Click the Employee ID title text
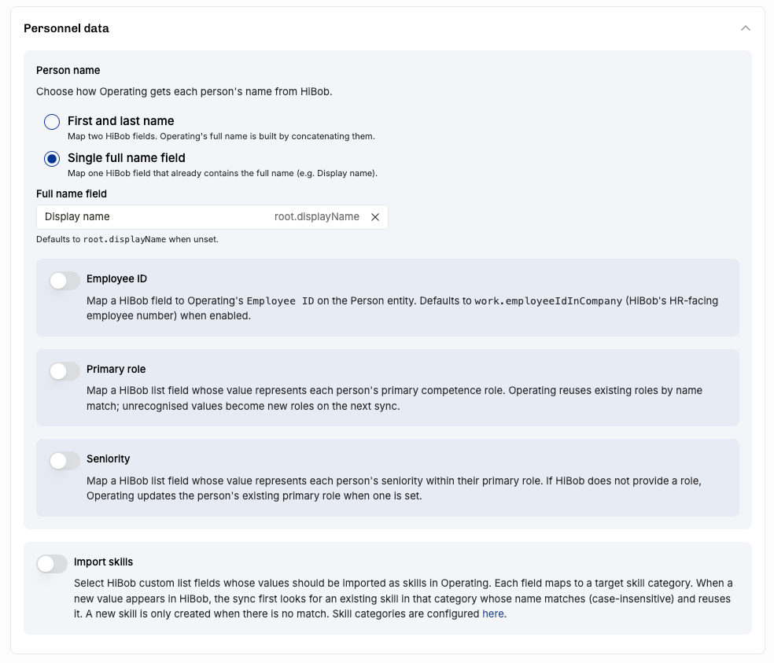774x663 pixels. (x=116, y=278)
